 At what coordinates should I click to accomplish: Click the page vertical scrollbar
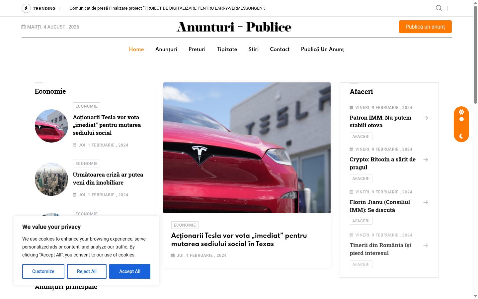tap(475, 55)
